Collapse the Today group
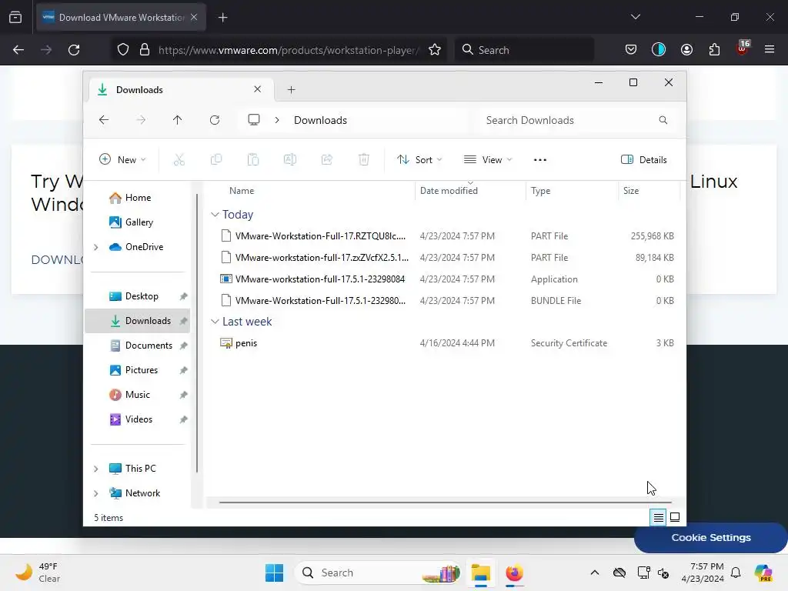The width and height of the screenshot is (788, 591). [x=215, y=215]
